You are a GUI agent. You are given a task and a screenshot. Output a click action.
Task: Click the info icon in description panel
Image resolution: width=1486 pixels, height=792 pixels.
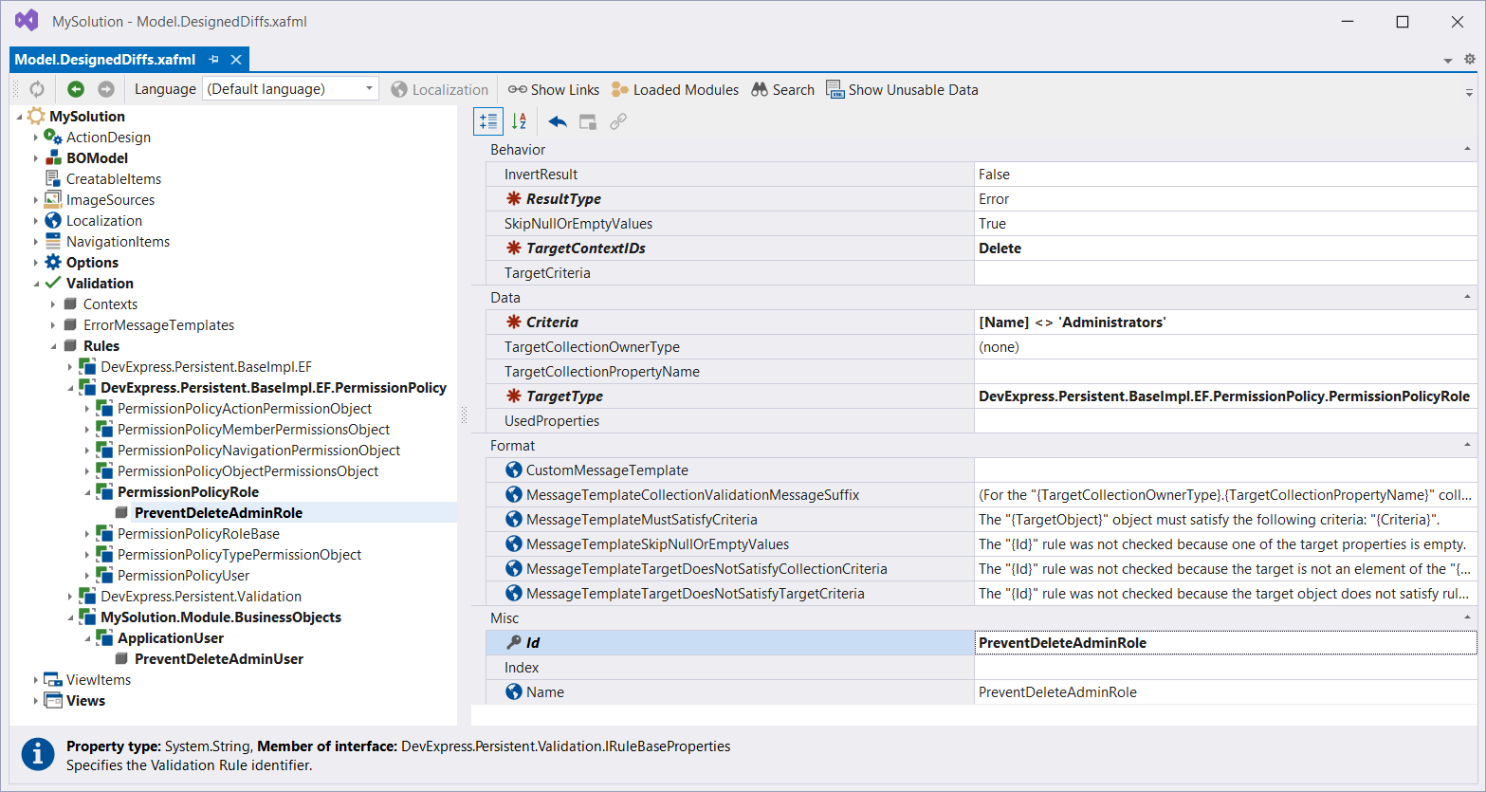click(x=38, y=755)
